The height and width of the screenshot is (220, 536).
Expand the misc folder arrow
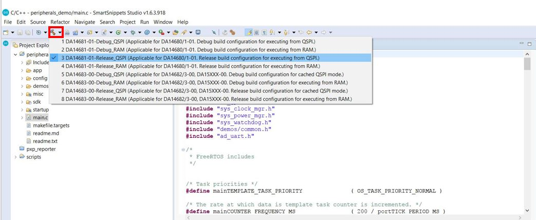(x=22, y=94)
